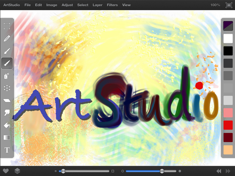Pick the peach orange swatch
The width and height of the screenshot is (235, 176).
228,150
